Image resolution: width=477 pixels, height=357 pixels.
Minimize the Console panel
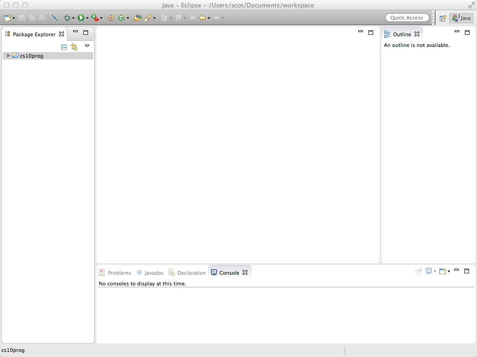click(x=457, y=270)
